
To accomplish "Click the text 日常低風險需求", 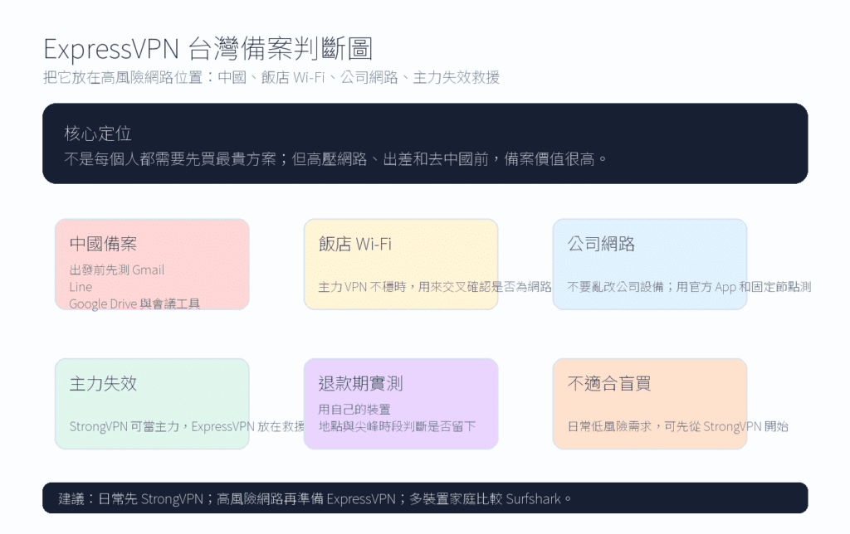I will click(609, 426).
